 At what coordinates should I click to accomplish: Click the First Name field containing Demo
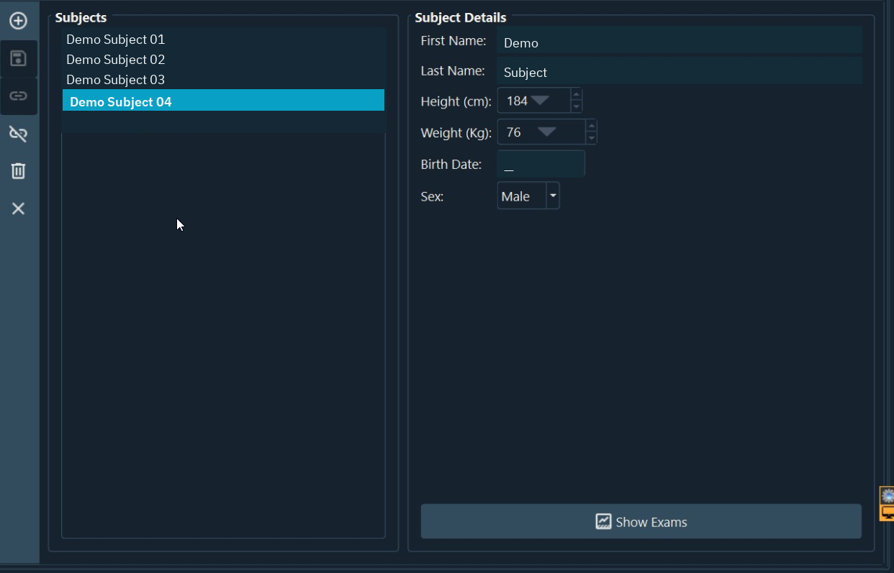679,42
